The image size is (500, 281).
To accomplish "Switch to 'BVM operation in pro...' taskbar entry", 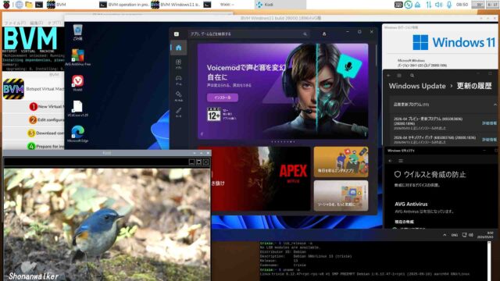I will click(123, 5).
